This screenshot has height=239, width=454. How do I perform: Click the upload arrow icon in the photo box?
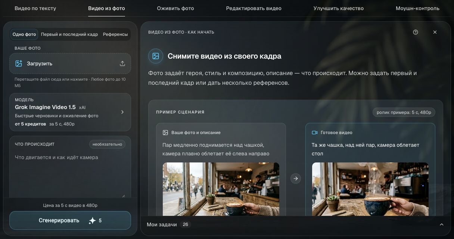coord(122,63)
